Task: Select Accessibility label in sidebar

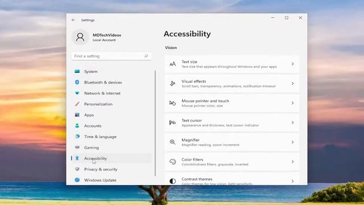Action: pos(96,158)
